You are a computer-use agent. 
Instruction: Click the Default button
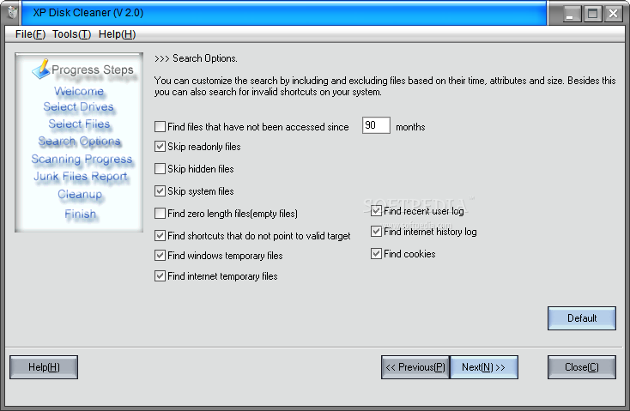(582, 318)
